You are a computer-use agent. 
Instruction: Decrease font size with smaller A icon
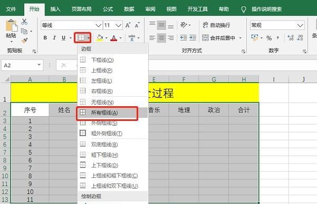coord(137,25)
